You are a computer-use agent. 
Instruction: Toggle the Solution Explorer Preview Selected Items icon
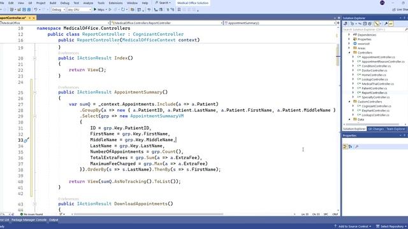tap(391, 24)
